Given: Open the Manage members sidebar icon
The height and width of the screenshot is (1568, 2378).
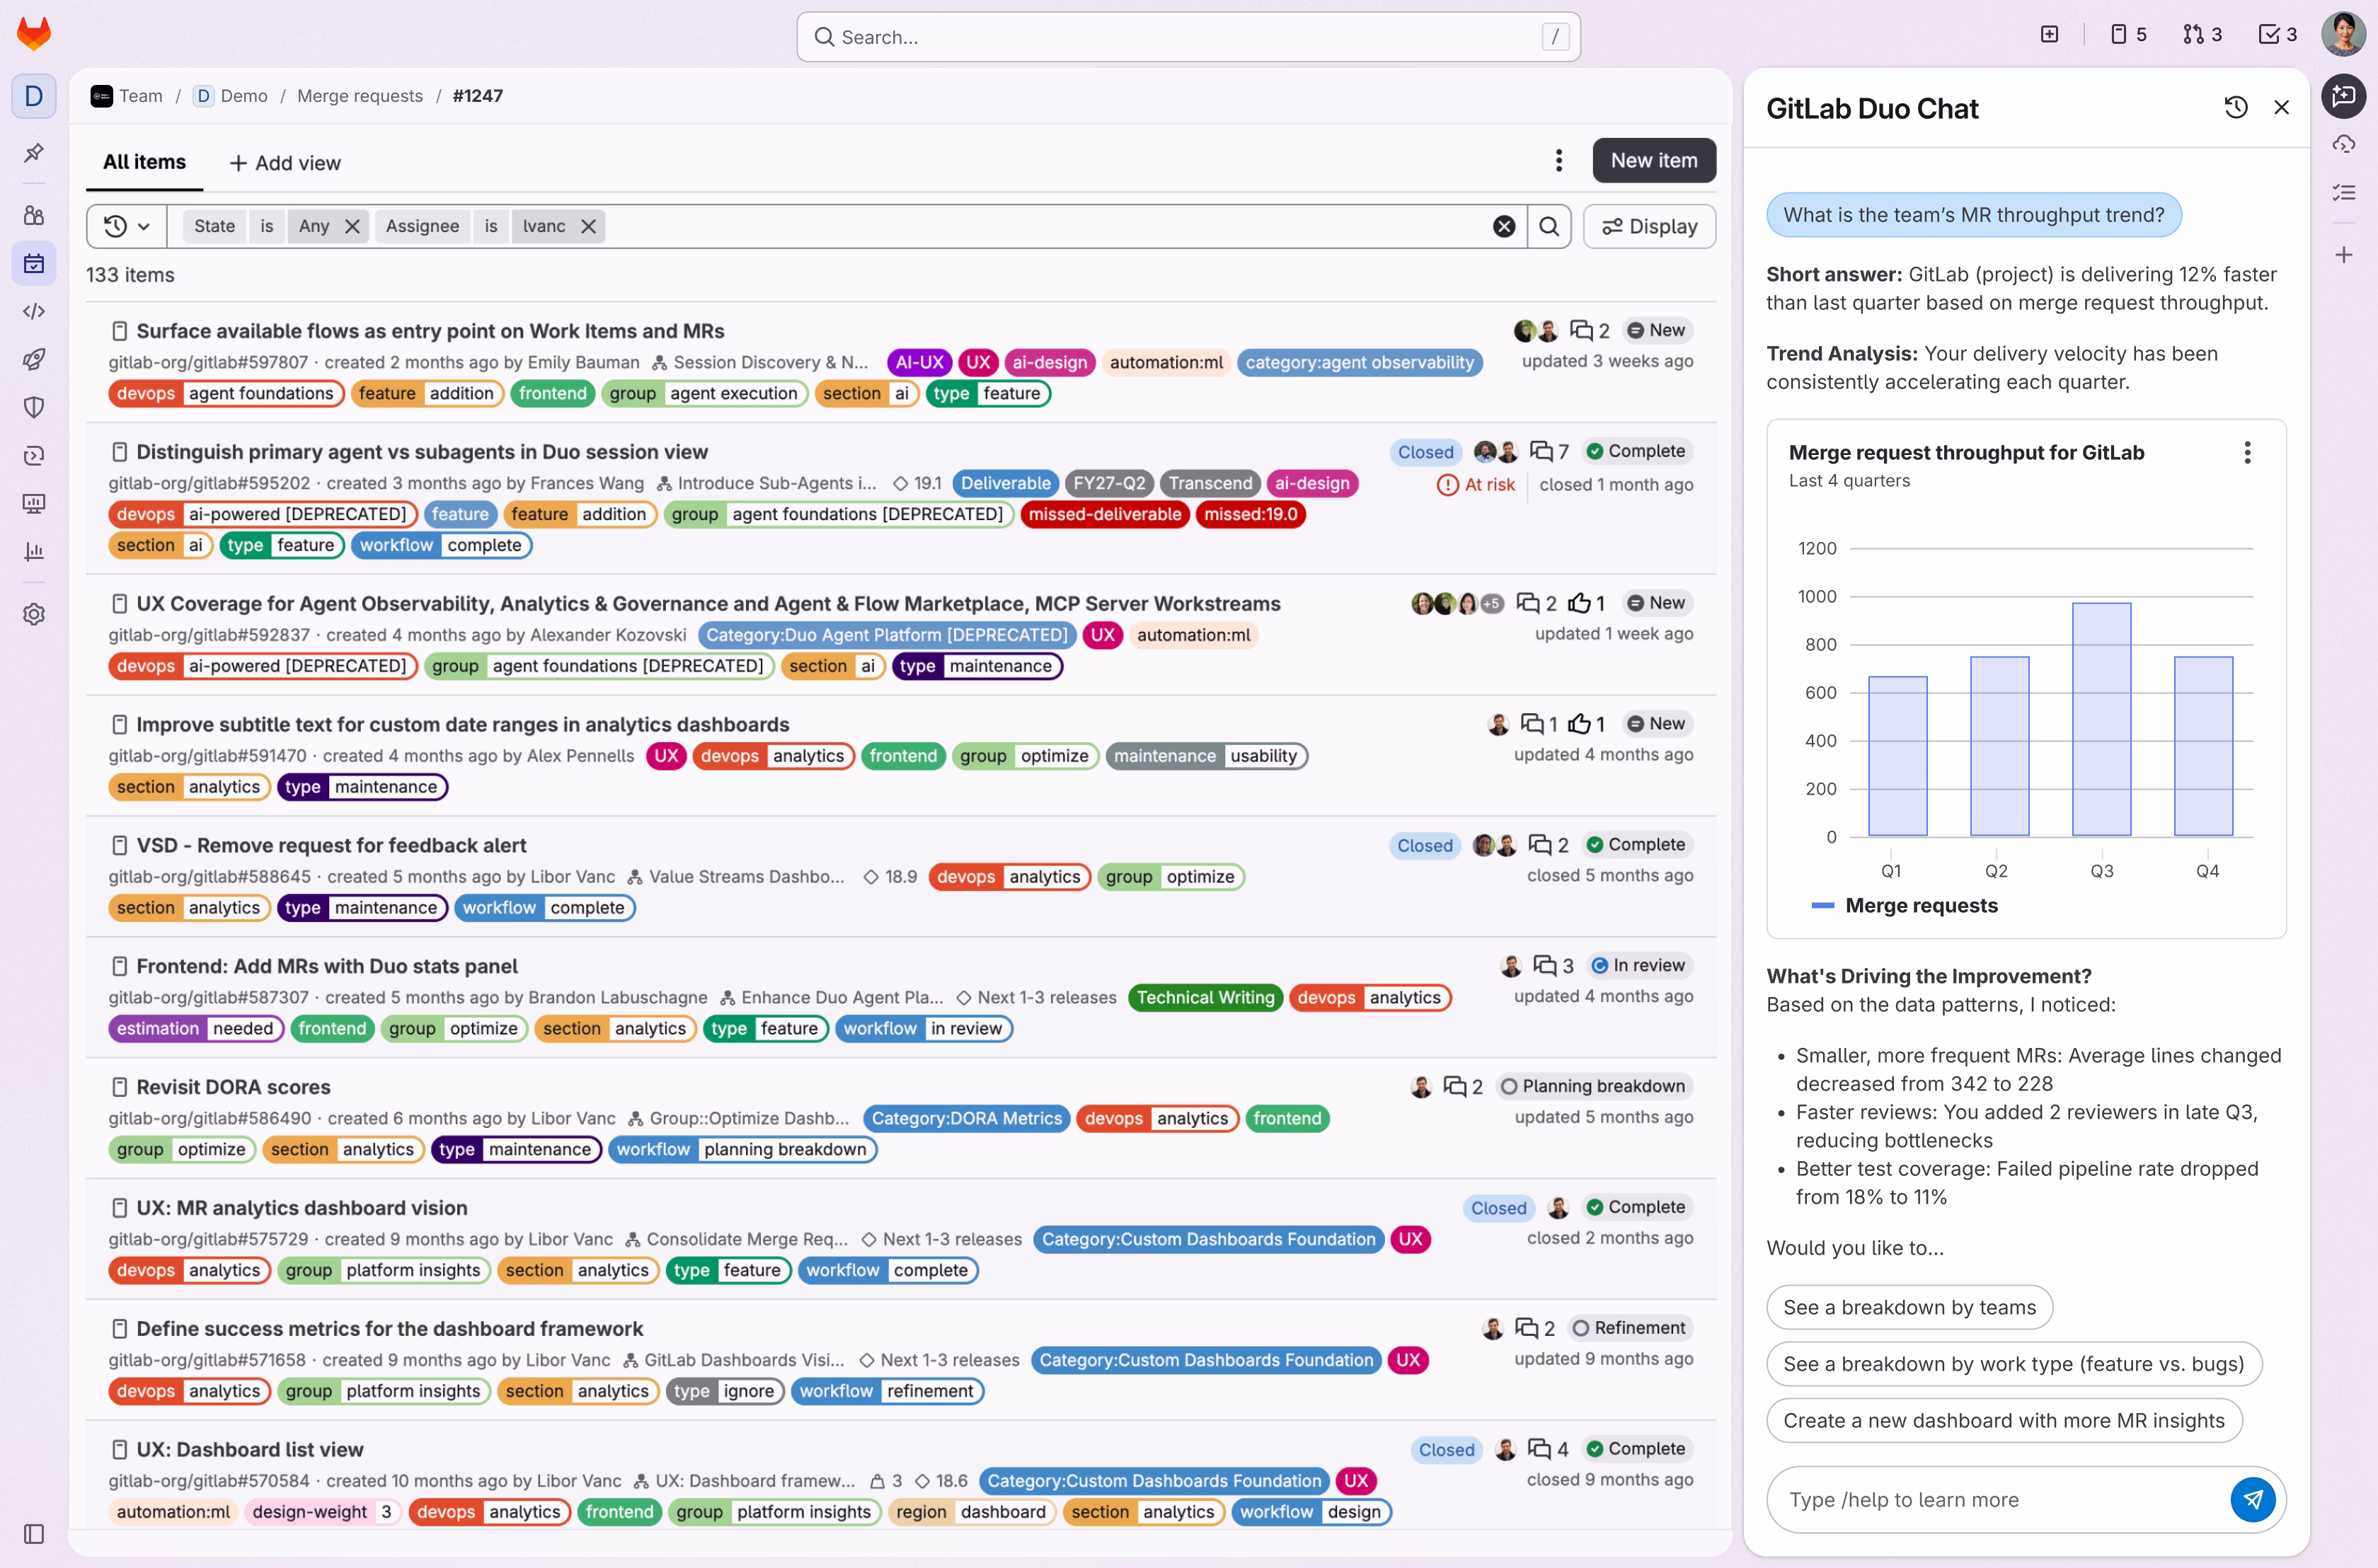Looking at the screenshot, I should tap(34, 215).
